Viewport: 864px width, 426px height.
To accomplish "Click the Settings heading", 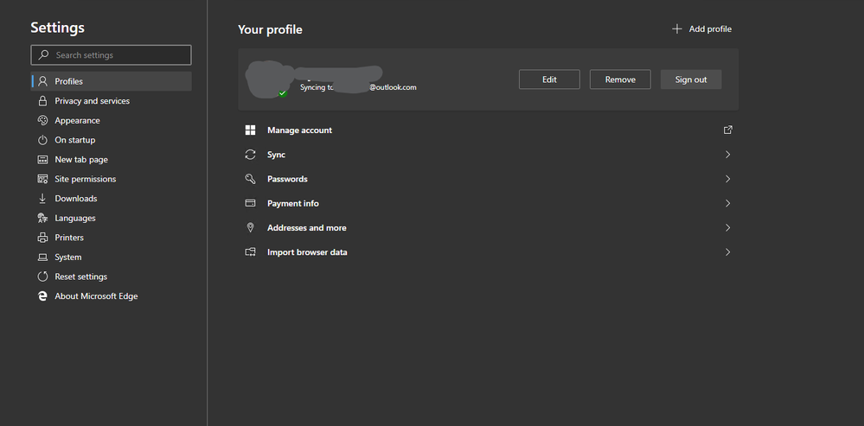I will (57, 28).
